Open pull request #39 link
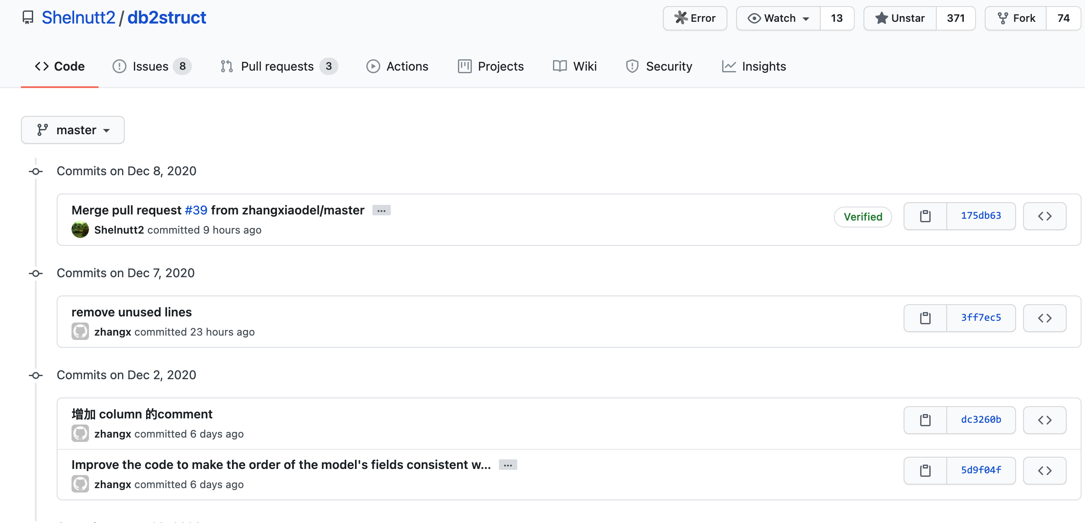The image size is (1085, 523). coord(196,210)
